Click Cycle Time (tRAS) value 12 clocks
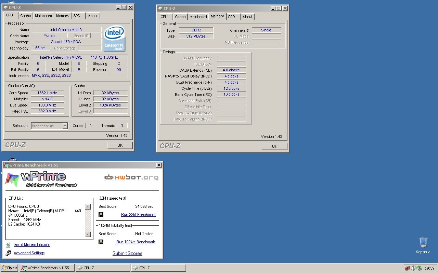This screenshot has width=438, height=273. [x=231, y=88]
